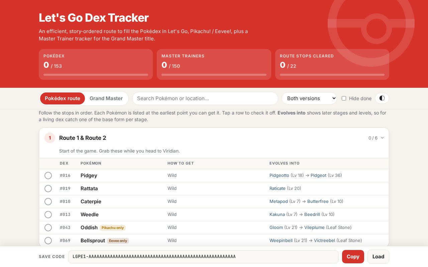This screenshot has height=267, width=428.
Task: Click the Eevee only badge on Bellsprout
Action: pos(118,241)
